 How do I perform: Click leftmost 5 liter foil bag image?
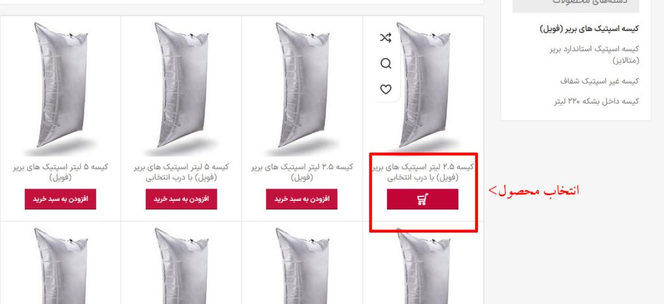pos(60,87)
